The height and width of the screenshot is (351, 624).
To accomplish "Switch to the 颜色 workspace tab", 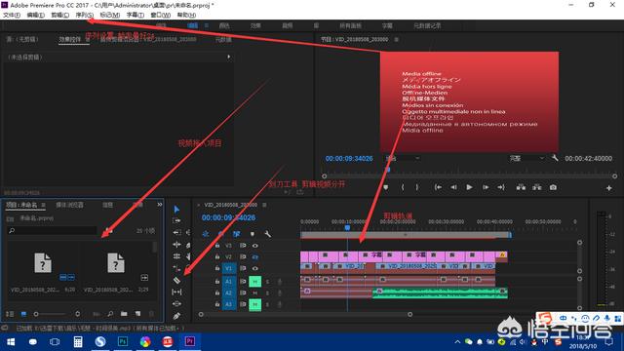I will (x=224, y=25).
